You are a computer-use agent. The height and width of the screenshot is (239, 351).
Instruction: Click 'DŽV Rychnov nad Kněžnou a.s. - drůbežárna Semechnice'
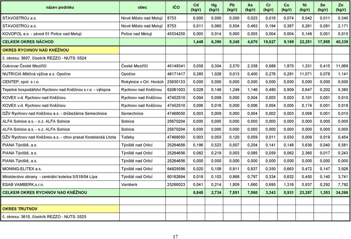click(54, 113)
